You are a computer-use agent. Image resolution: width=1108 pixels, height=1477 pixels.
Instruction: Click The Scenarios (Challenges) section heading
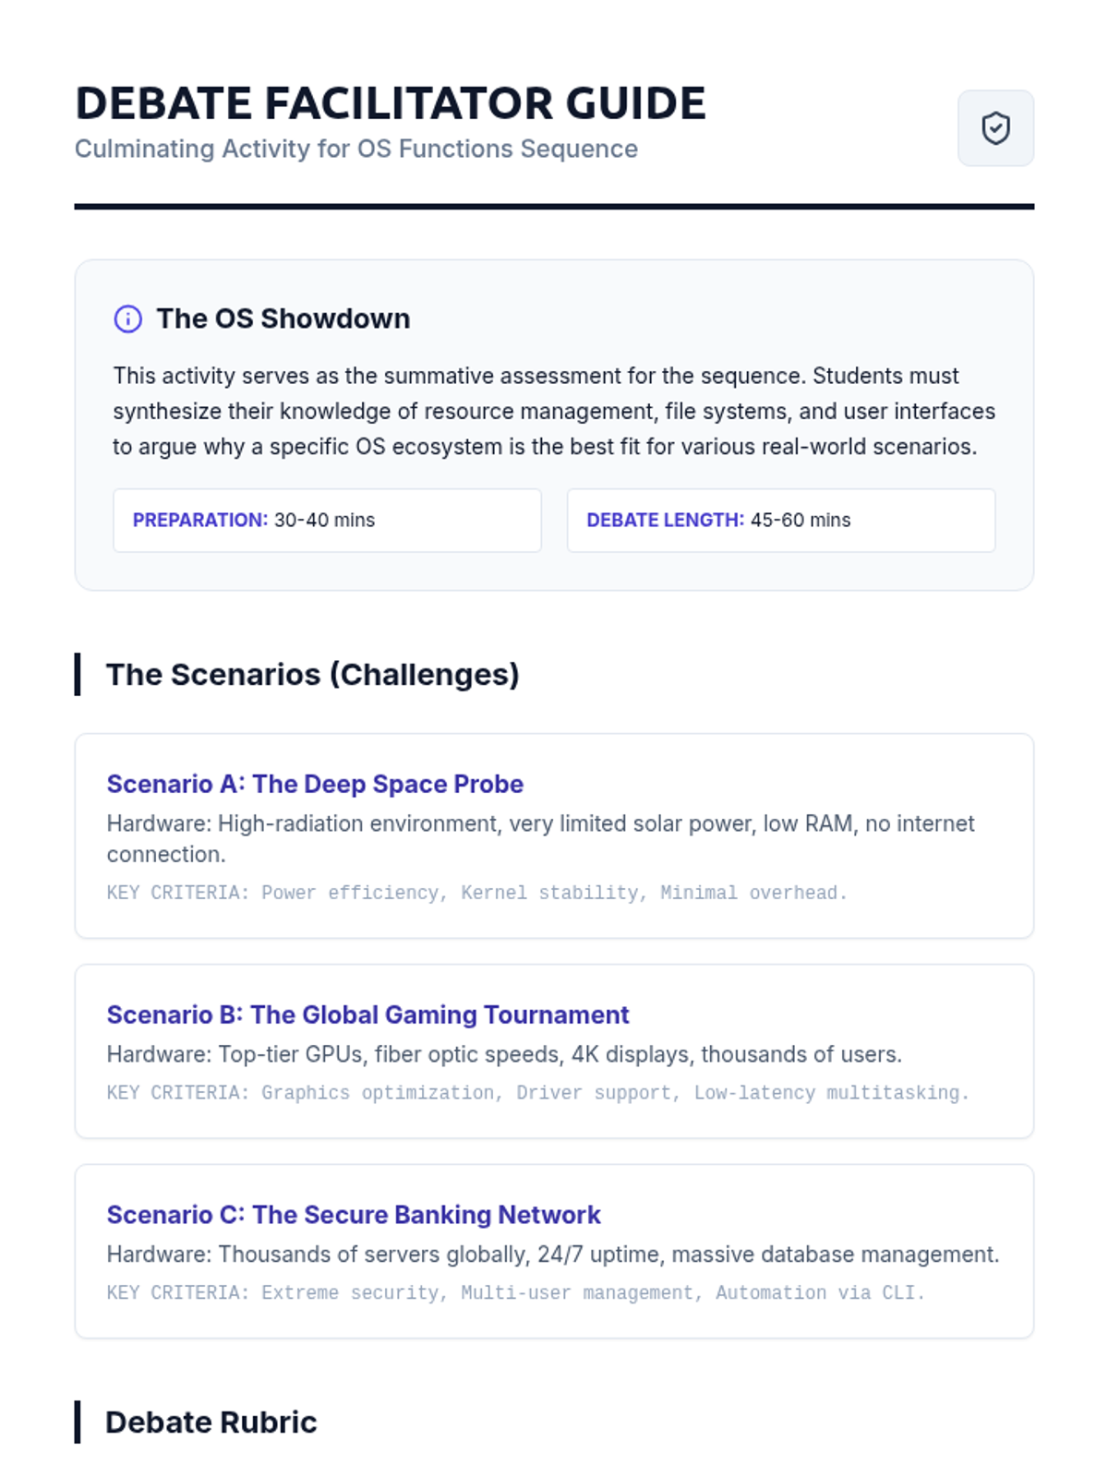point(313,675)
